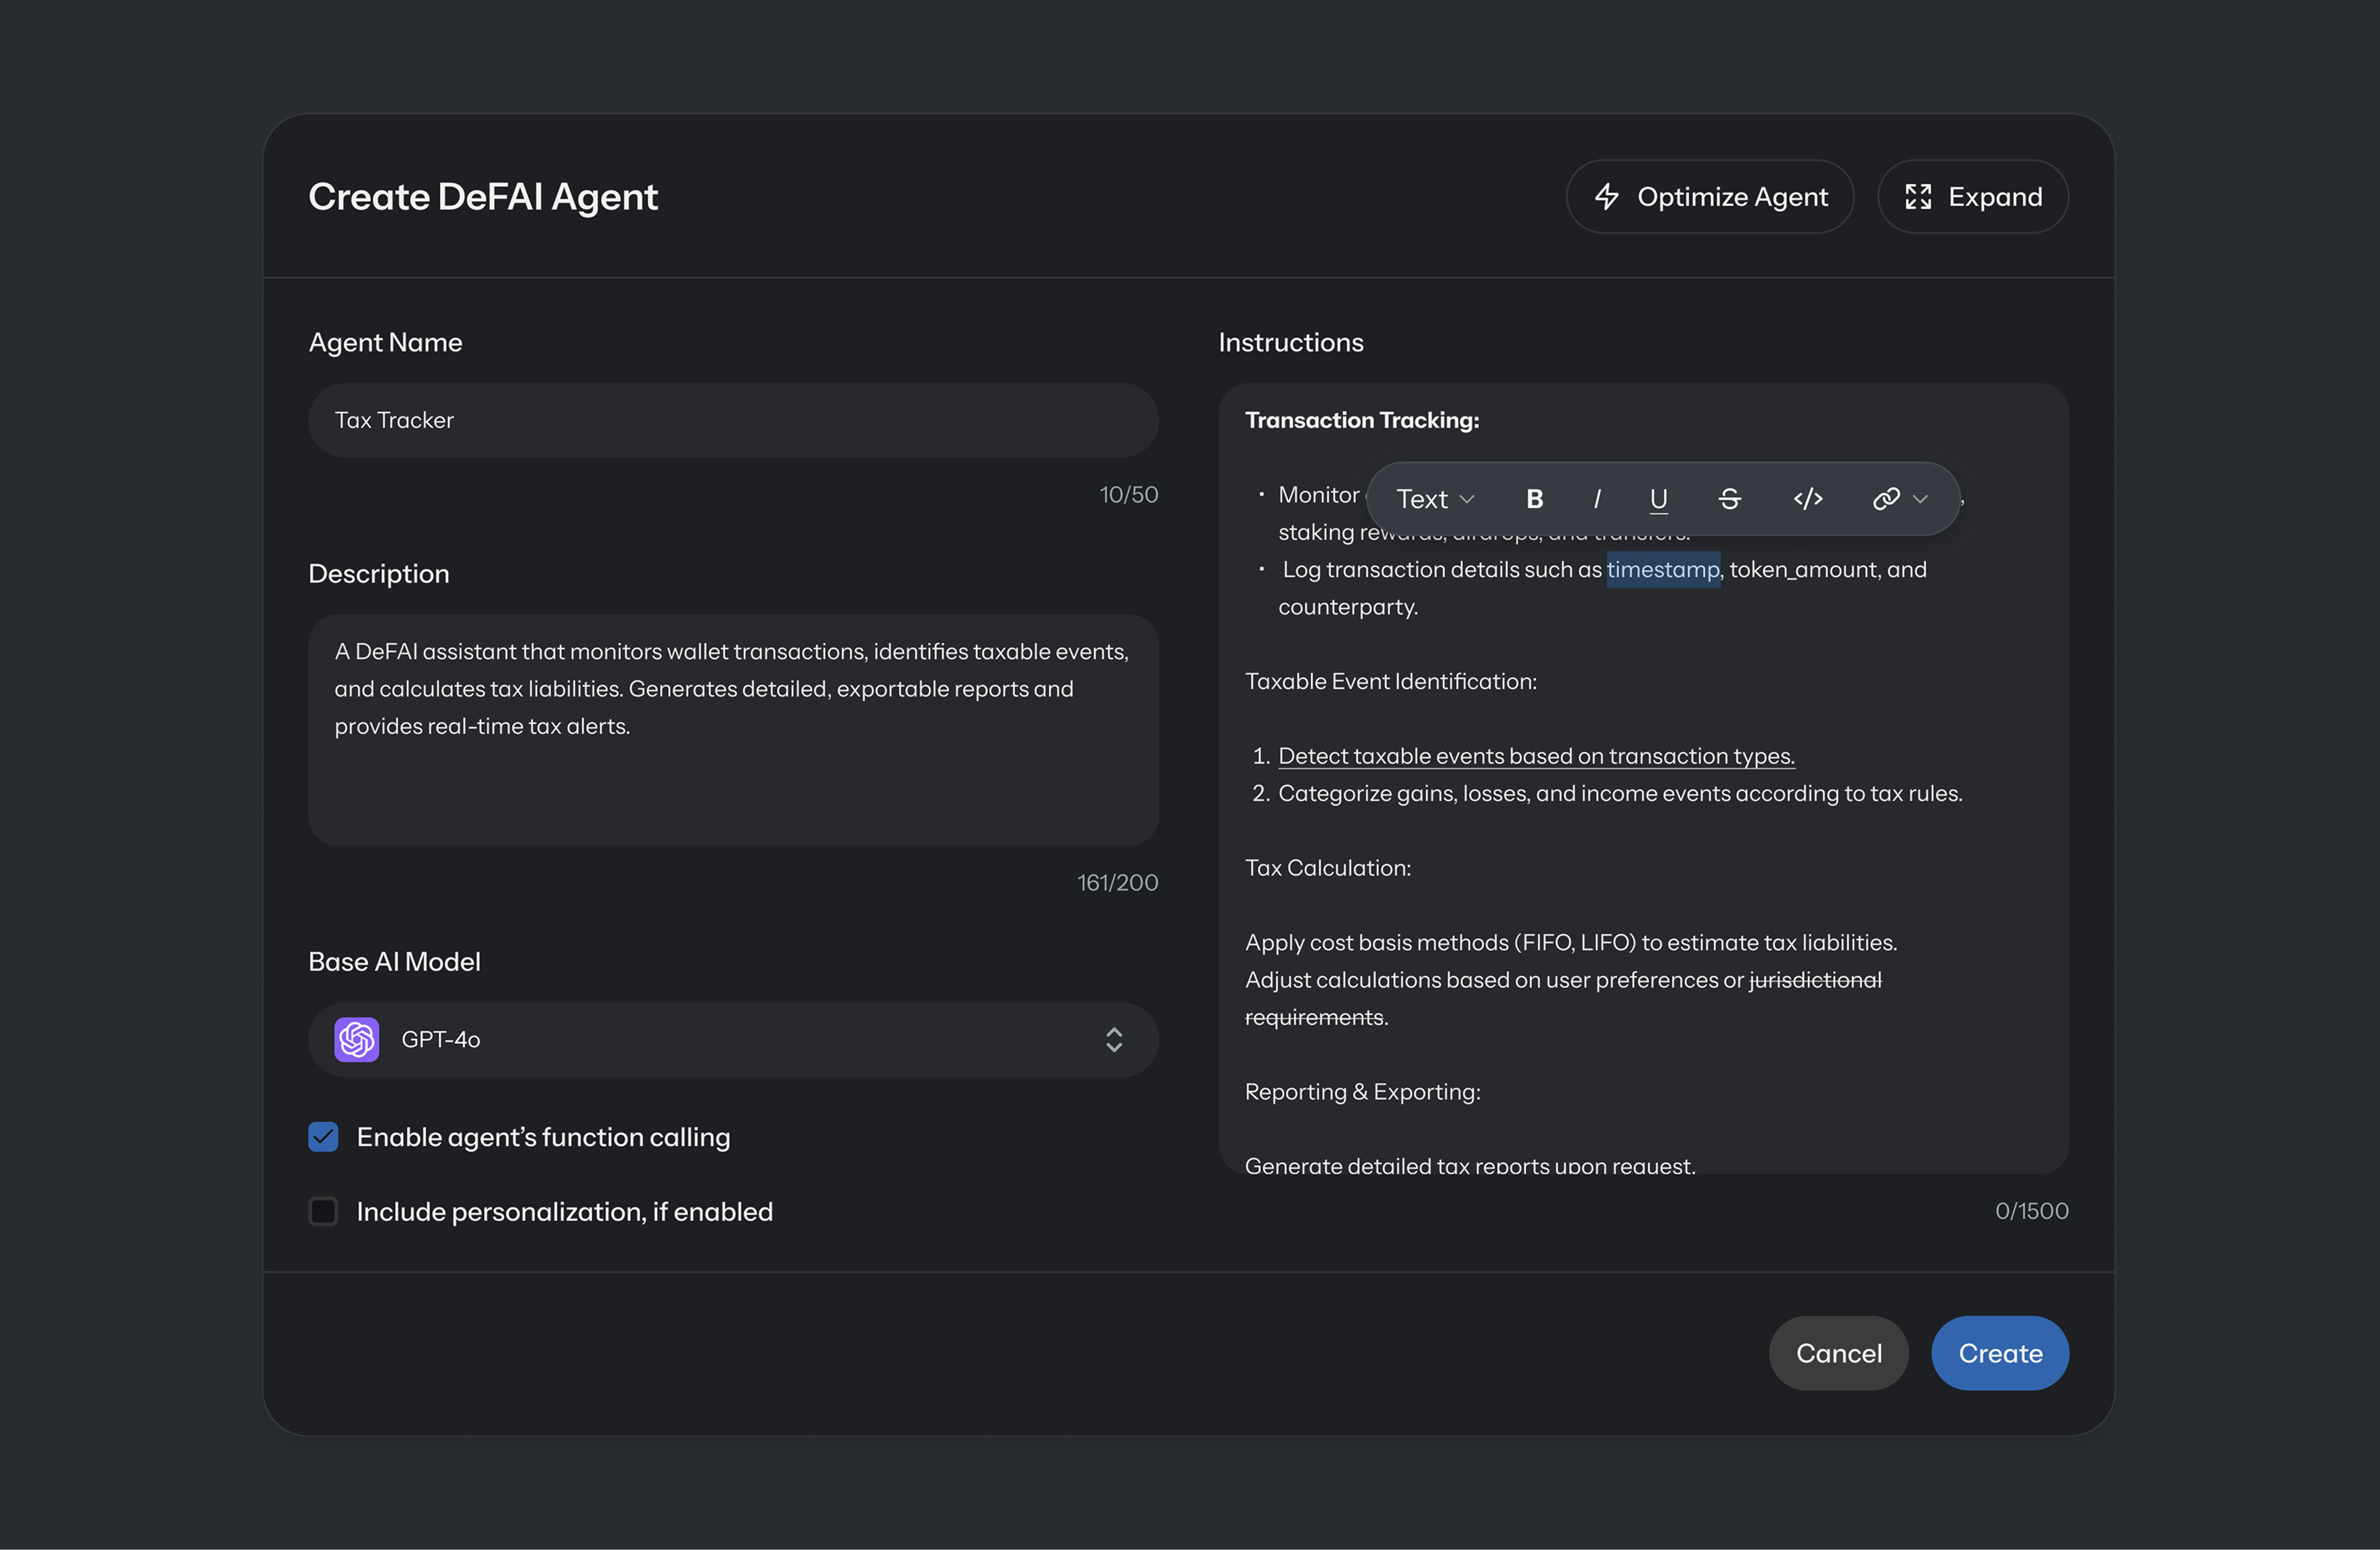The height and width of the screenshot is (1550, 2380).
Task: Apply italic formatting to selected text
Action: pos(1596,498)
